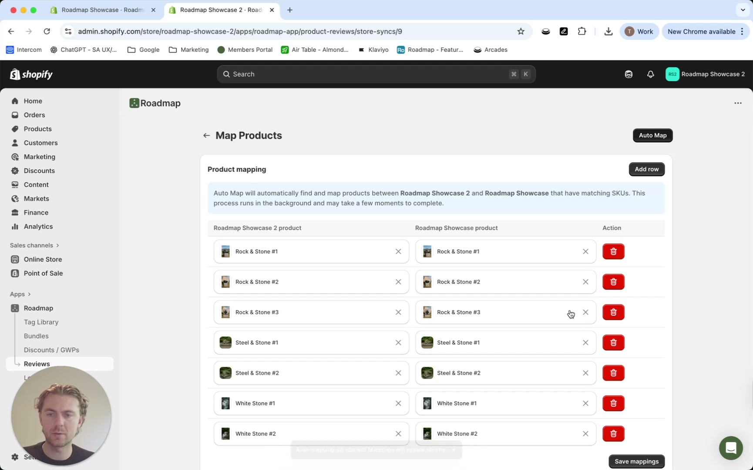Screen dimensions: 753x470
Task: Expand the Apps section chevron
Action: click(x=28, y=294)
